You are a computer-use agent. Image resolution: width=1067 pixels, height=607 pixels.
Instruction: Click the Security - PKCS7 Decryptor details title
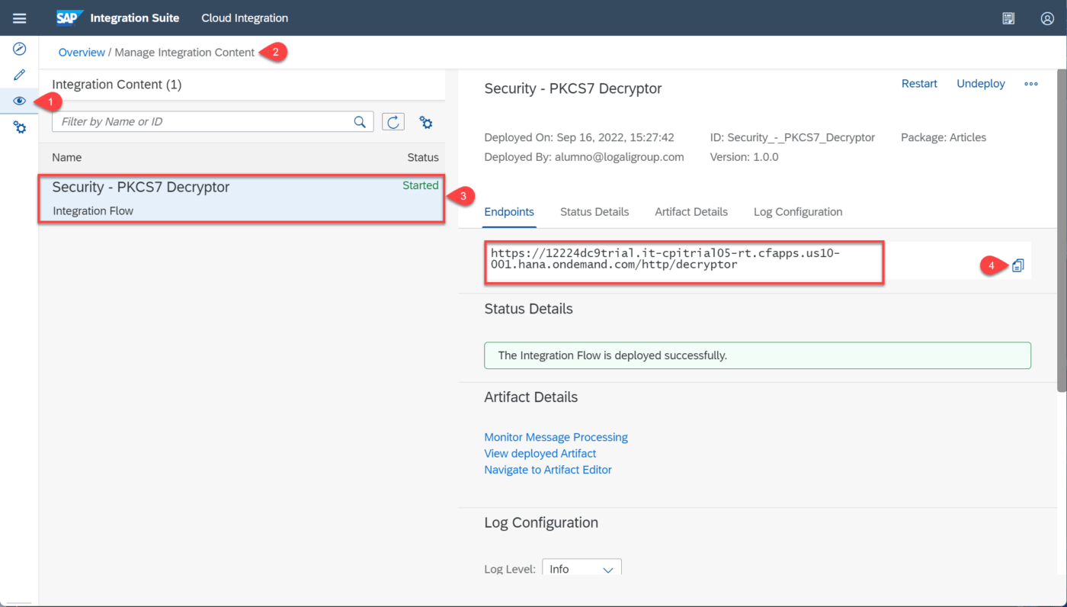573,88
